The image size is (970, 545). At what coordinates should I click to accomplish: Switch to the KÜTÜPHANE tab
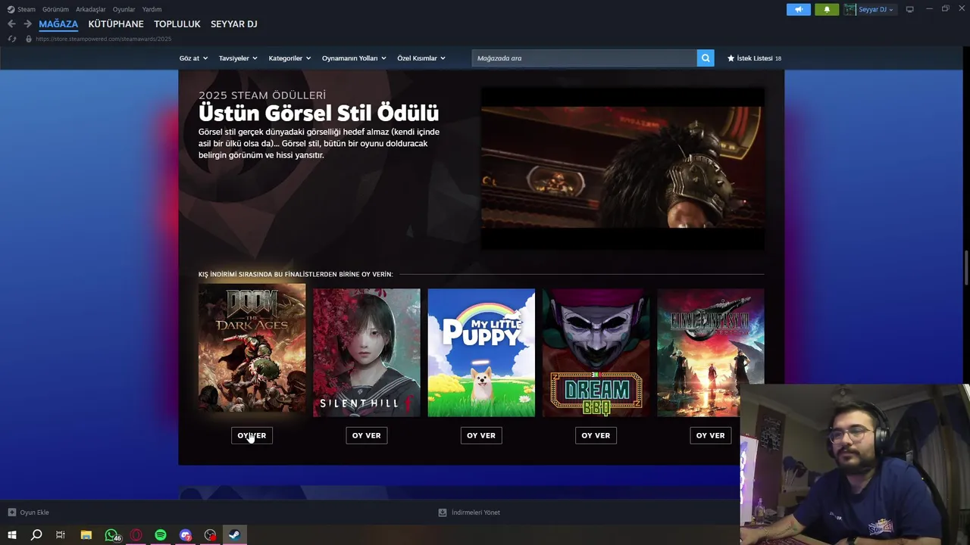[x=116, y=24]
